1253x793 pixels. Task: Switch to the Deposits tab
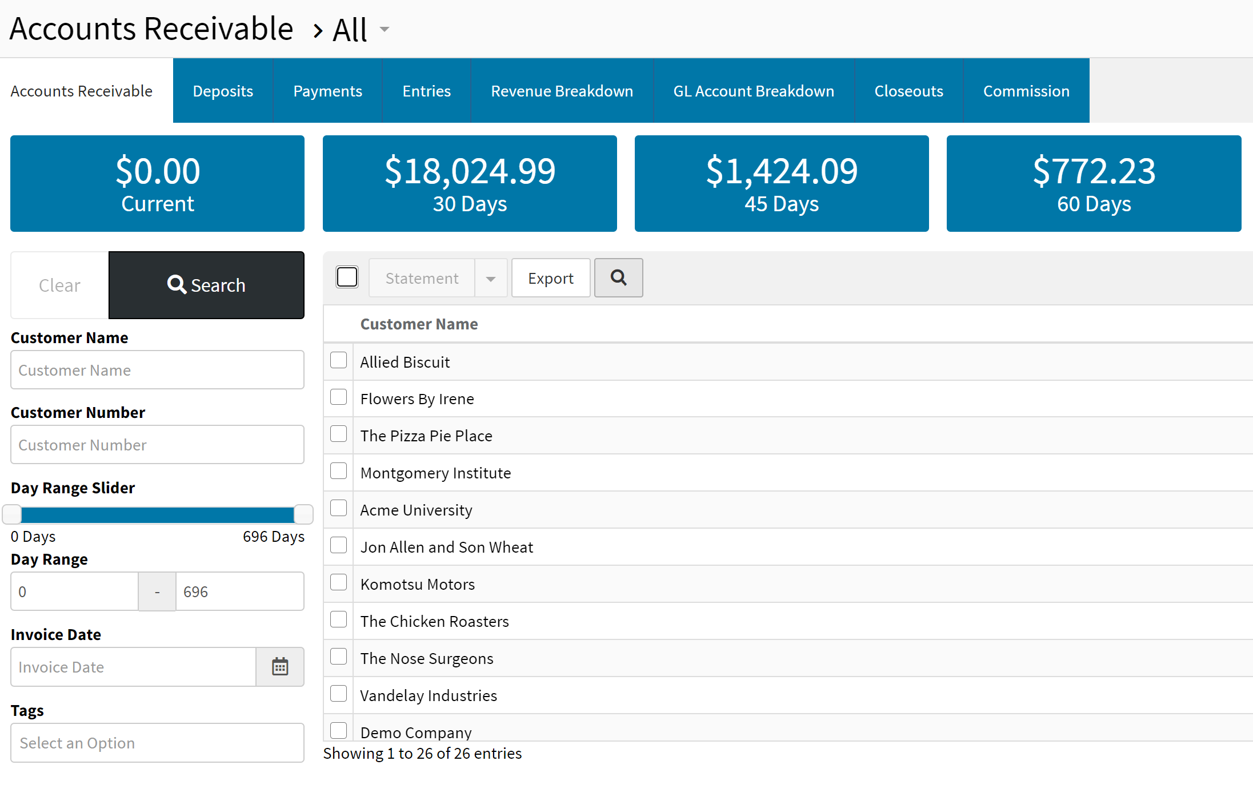coord(223,91)
